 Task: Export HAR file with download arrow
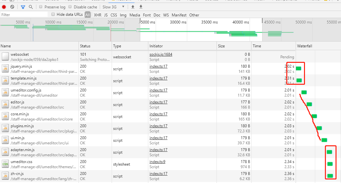(x=141, y=7)
